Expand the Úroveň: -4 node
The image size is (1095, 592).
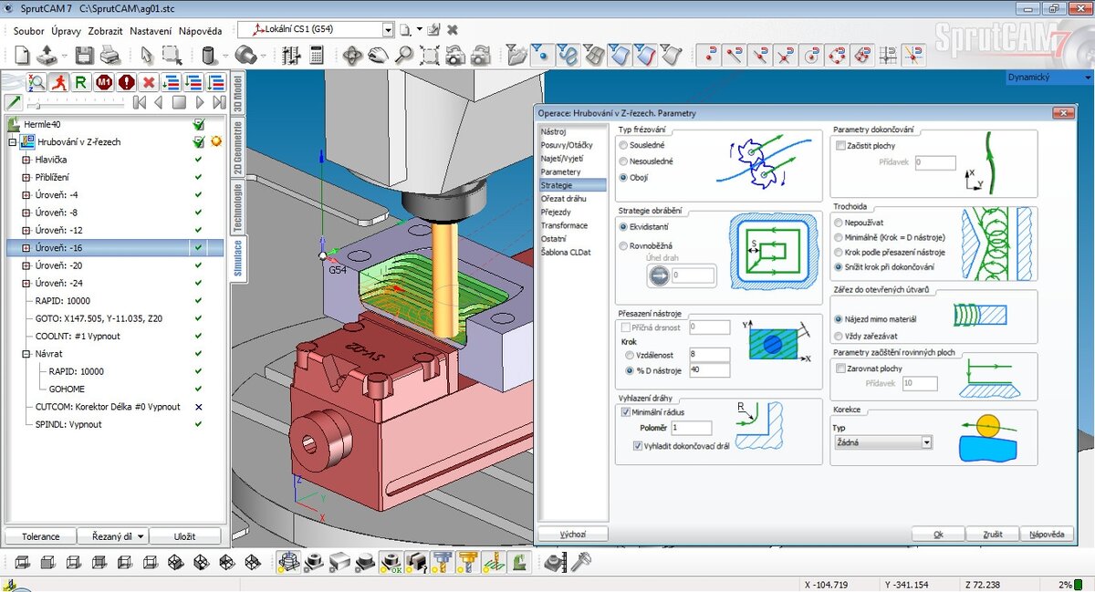tap(26, 194)
